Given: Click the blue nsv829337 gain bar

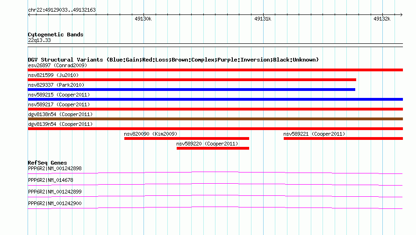Looking at the screenshot, I should pyautogui.click(x=191, y=90).
